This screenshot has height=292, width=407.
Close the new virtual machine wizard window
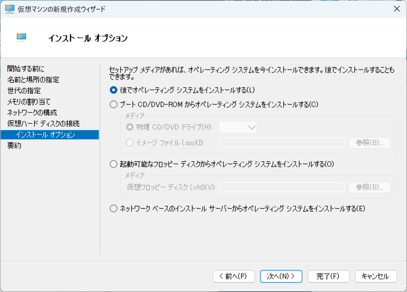coord(396,9)
